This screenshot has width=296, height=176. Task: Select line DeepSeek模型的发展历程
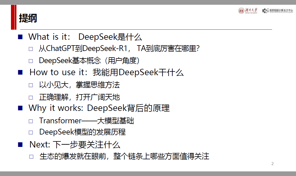pos(82,132)
